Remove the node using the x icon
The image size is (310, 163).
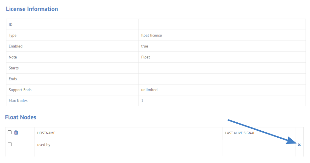[x=299, y=145]
